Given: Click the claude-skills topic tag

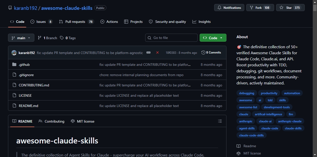Looking at the screenshot, I should (x=293, y=128).
